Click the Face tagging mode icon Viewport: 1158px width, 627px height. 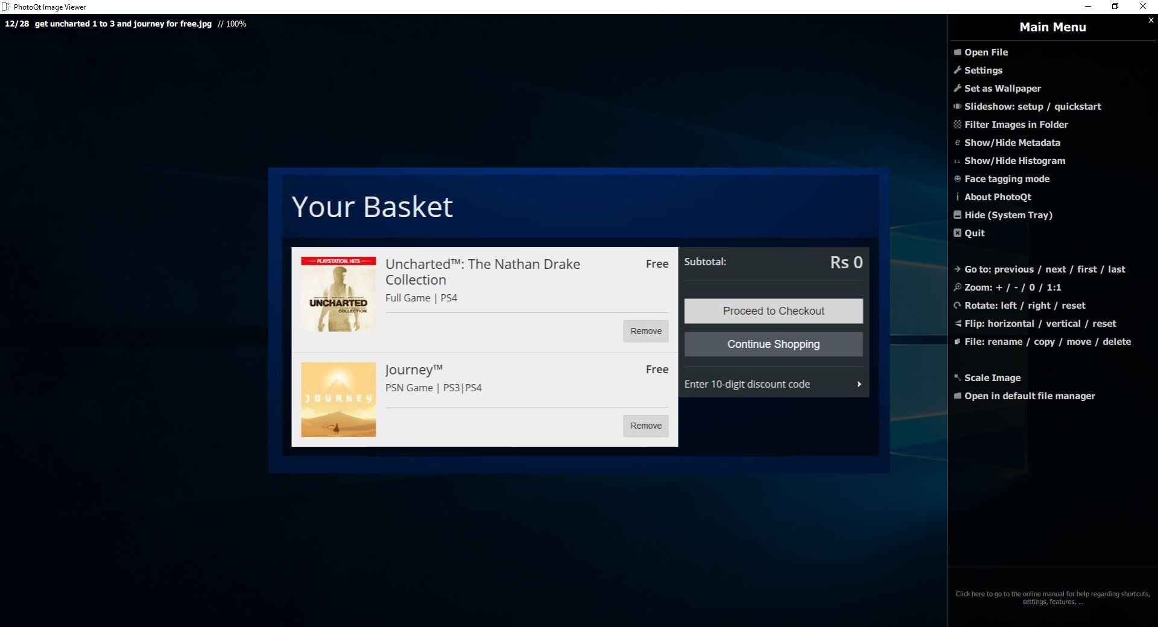click(x=957, y=179)
